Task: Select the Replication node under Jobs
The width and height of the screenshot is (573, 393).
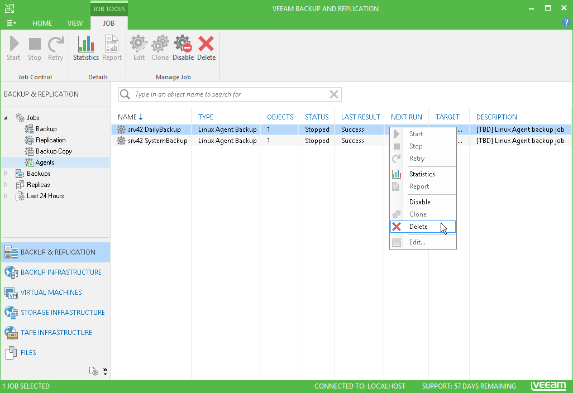Action: coord(50,140)
